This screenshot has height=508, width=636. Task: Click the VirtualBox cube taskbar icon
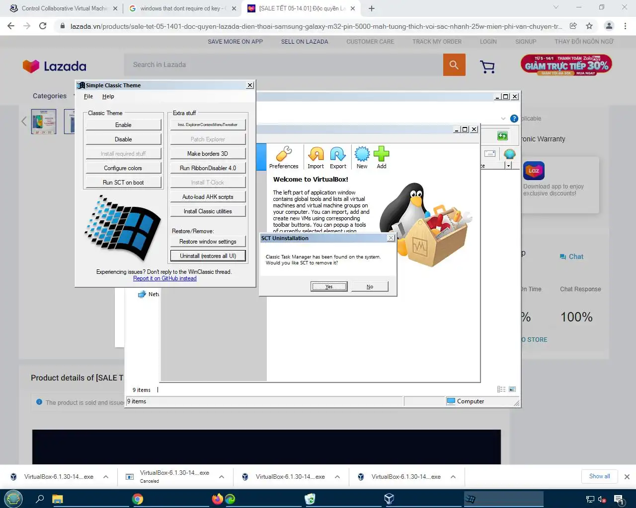[390, 499]
